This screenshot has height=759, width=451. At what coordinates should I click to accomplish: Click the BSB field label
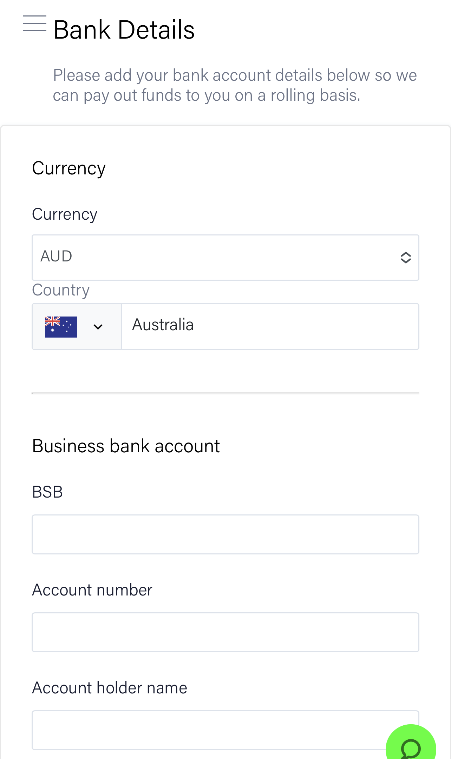click(x=47, y=492)
